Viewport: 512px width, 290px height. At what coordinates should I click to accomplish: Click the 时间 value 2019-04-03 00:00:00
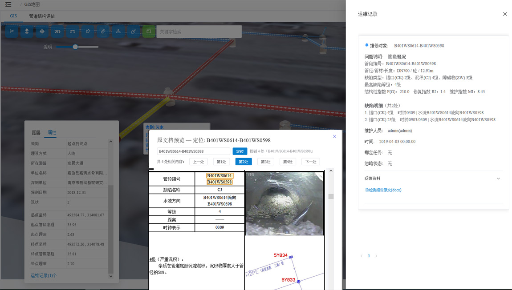pos(398,142)
